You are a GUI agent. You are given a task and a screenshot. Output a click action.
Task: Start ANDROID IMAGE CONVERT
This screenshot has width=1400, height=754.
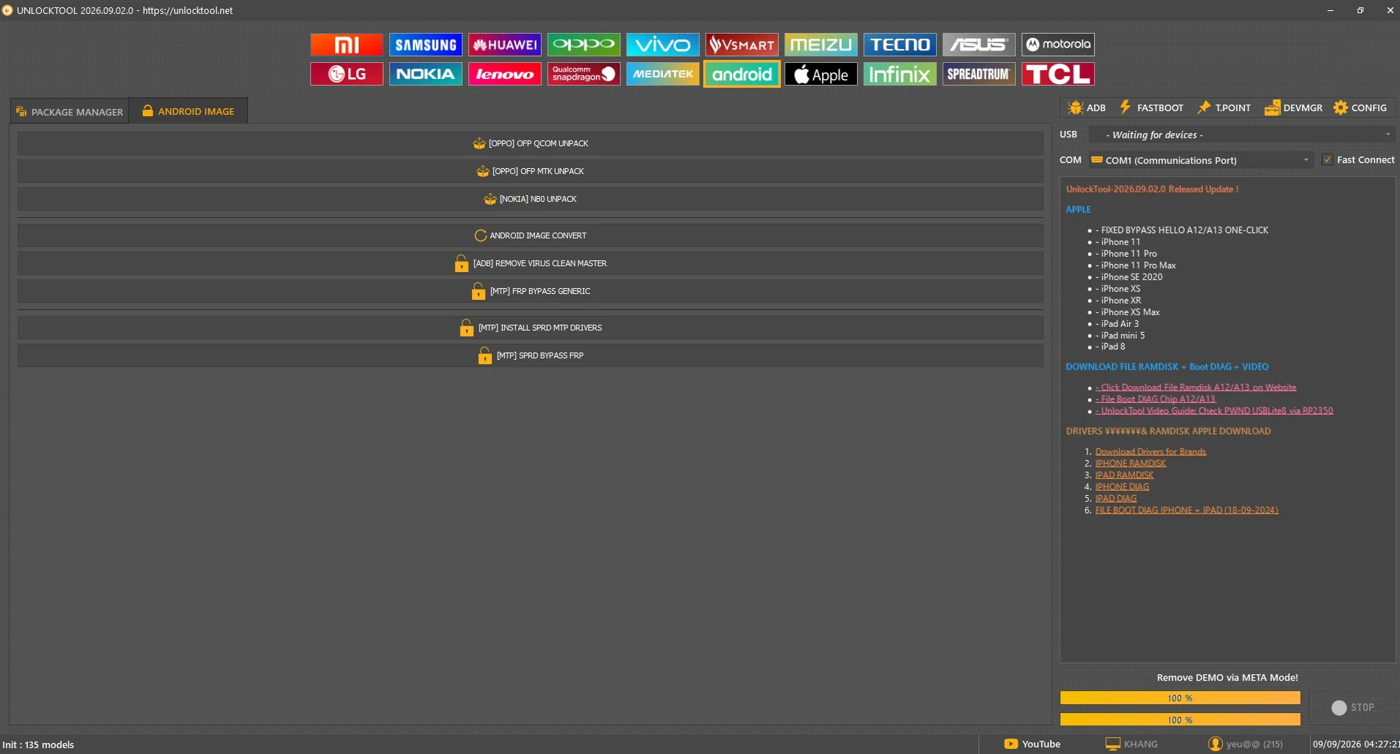(x=531, y=235)
